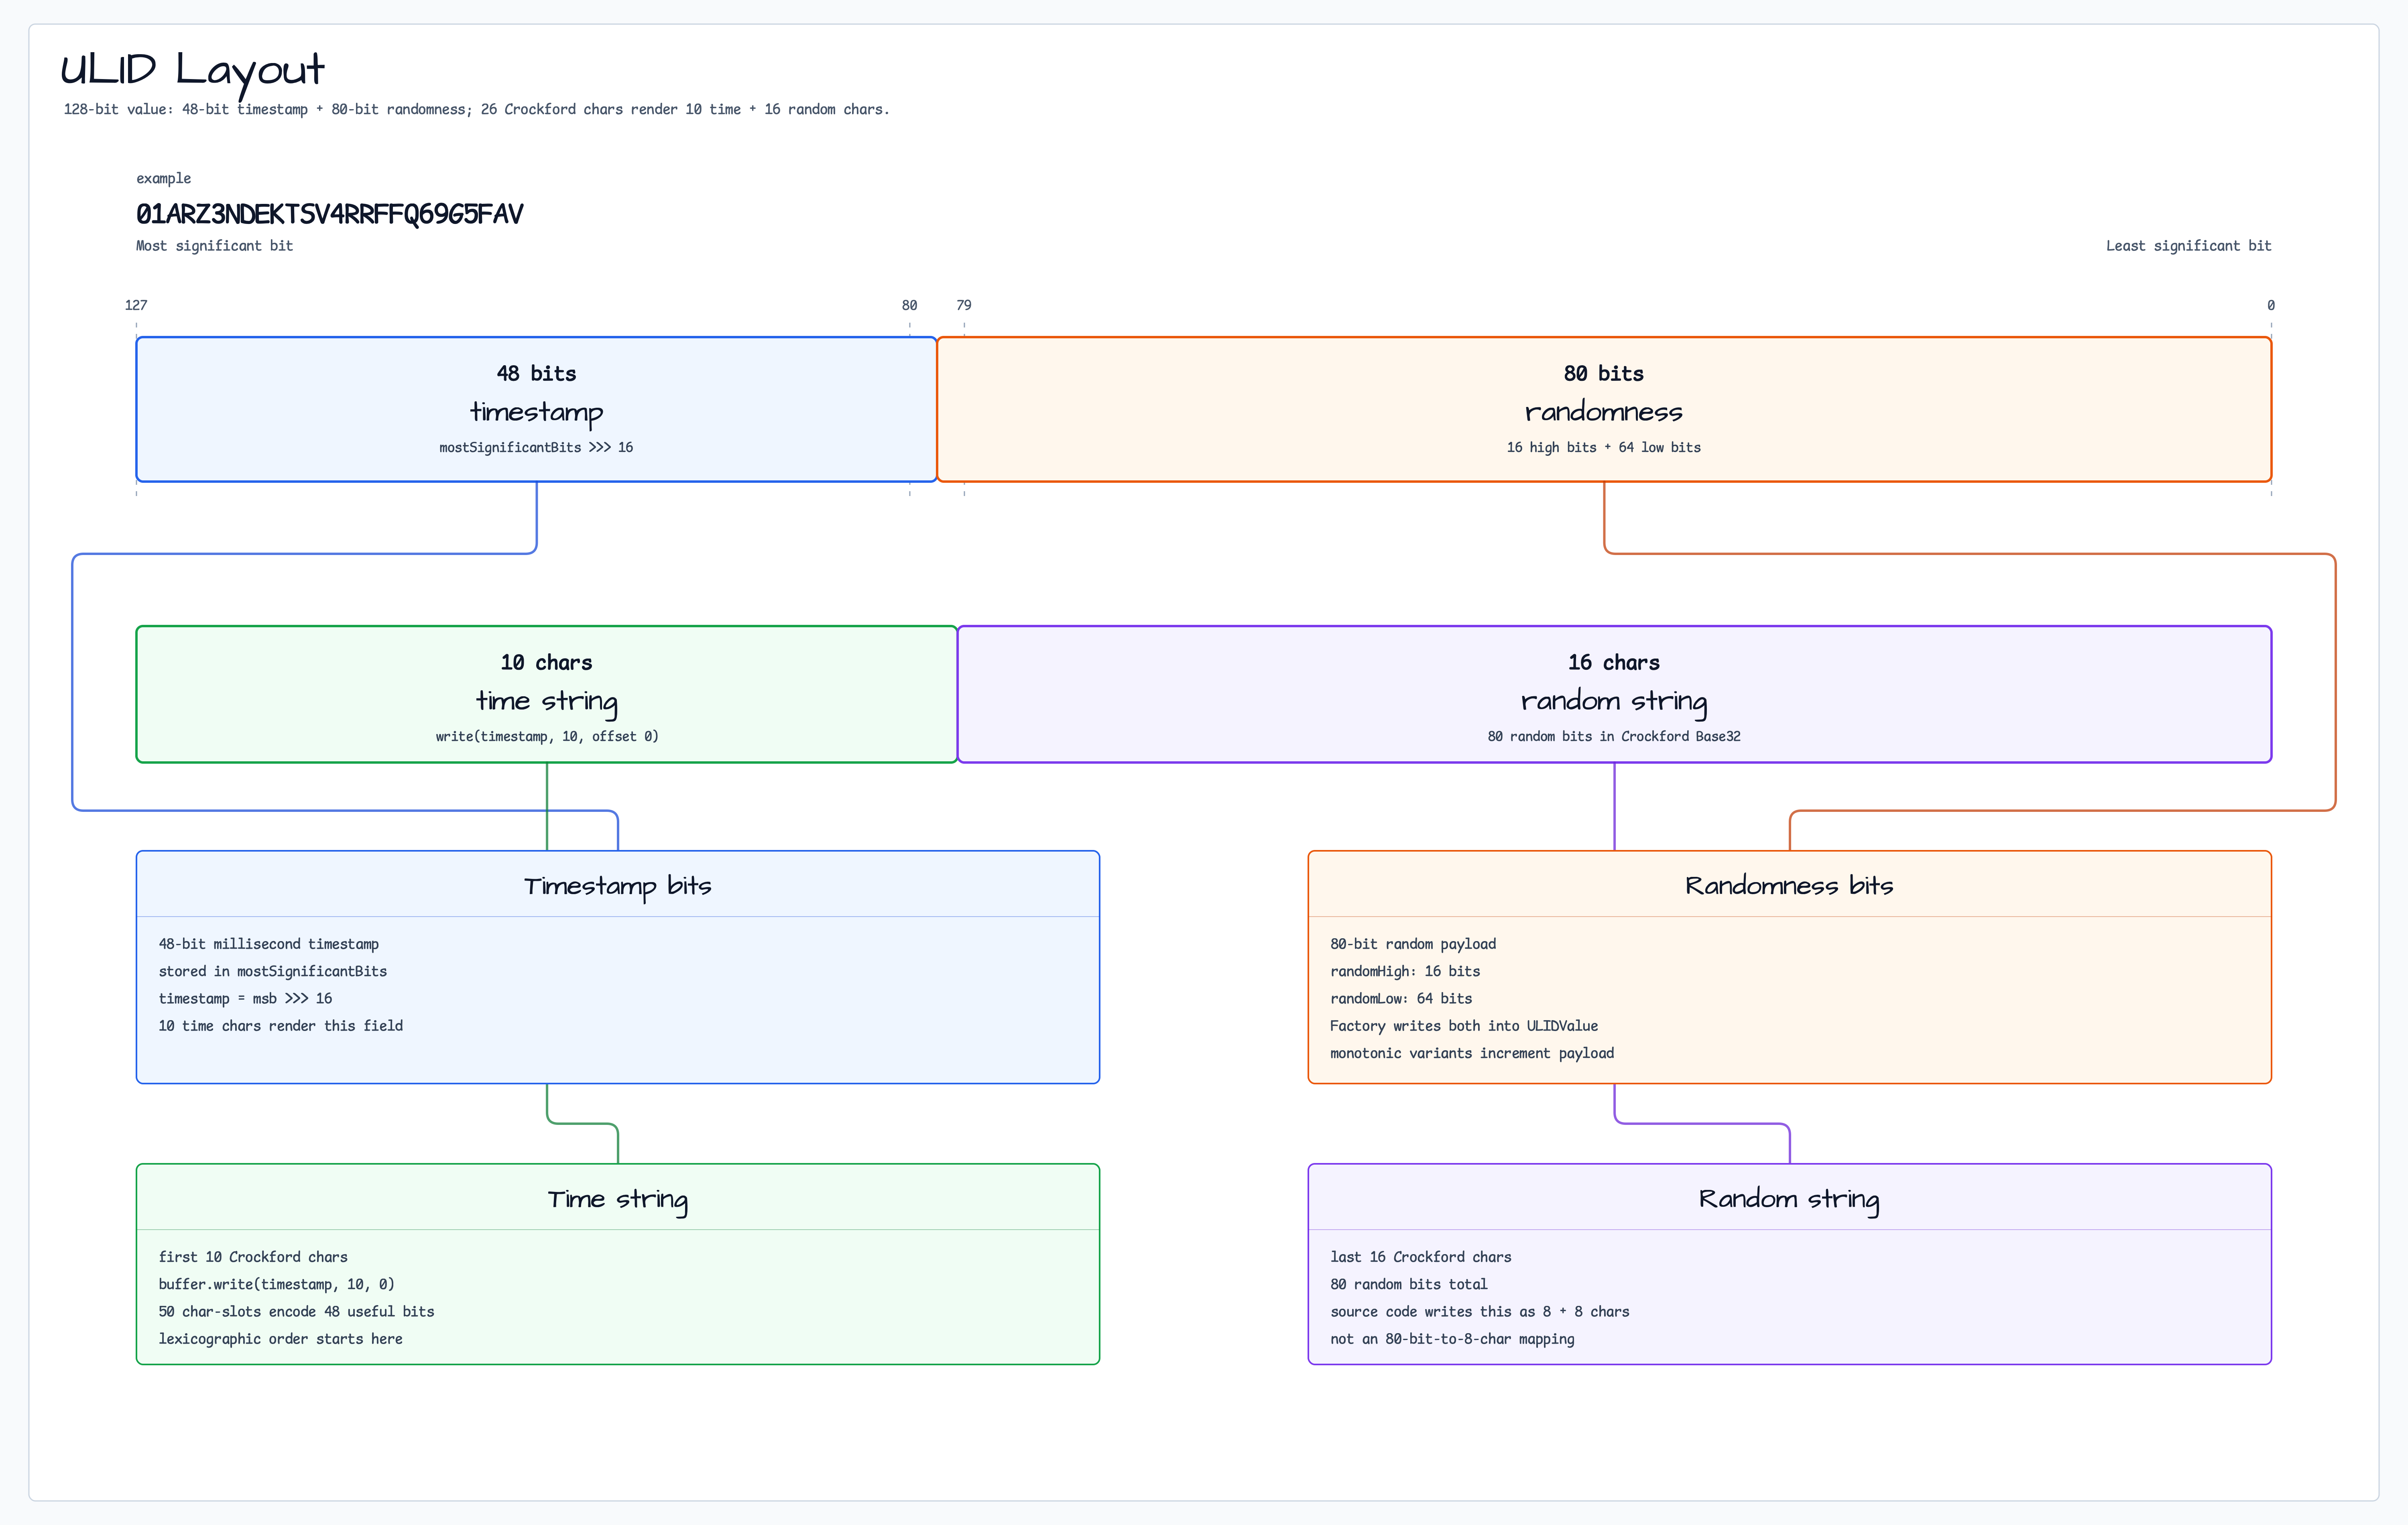Select the line "50 char-slots encode 48 useful bits"

click(x=296, y=1311)
